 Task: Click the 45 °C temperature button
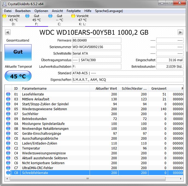point(18,76)
